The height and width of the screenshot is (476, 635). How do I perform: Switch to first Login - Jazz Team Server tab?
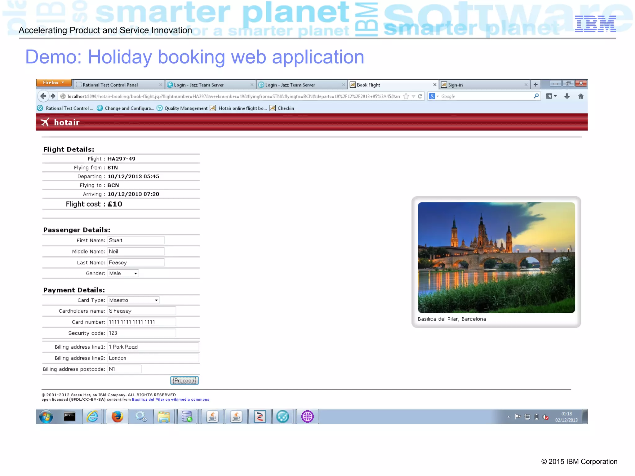[x=210, y=85]
